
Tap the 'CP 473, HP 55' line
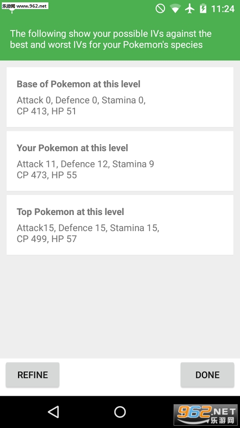(x=47, y=175)
